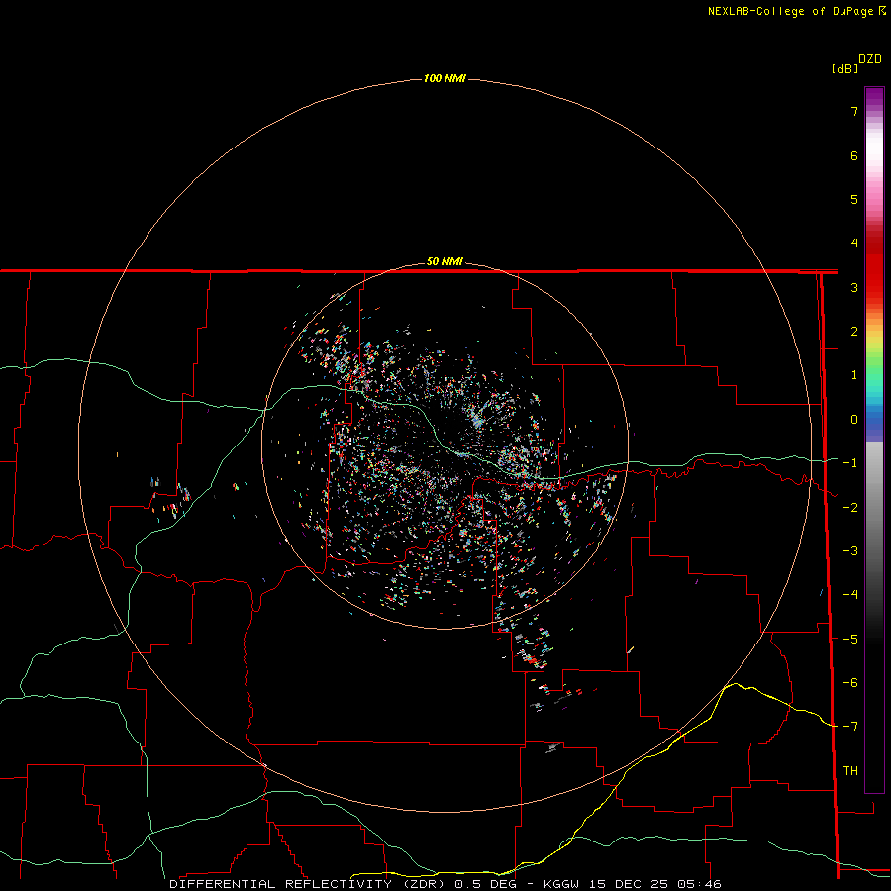Click the 2 dB label on color scale
This screenshot has width=891, height=891.
(854, 332)
